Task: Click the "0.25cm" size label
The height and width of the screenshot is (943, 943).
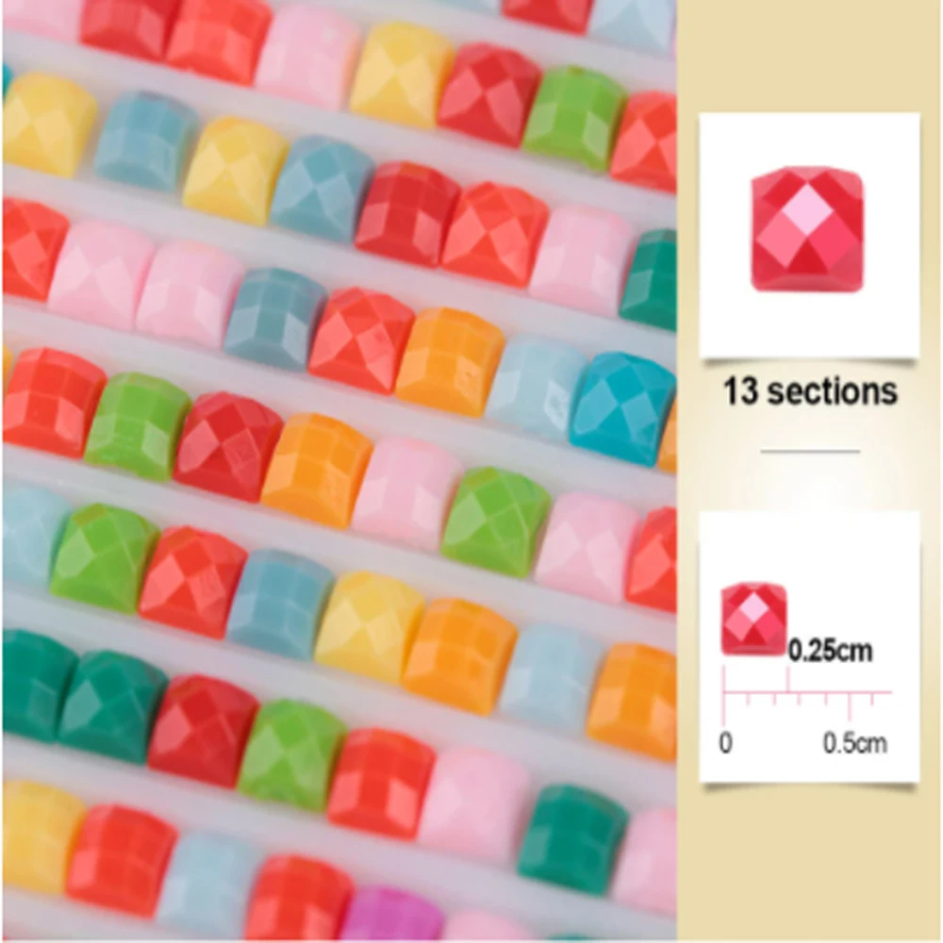Action: 830,651
